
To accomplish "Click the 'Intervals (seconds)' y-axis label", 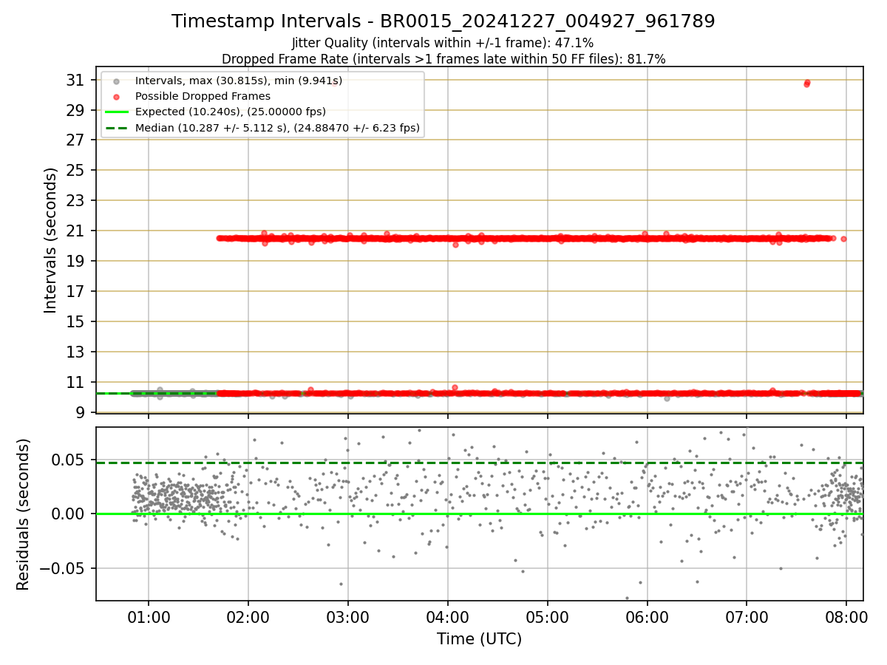I will tap(51, 240).
